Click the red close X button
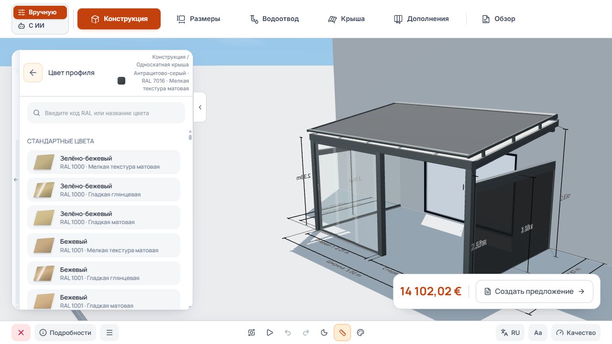Screen dimensions: 612x344 pos(21,333)
